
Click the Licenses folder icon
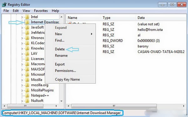(27, 59)
